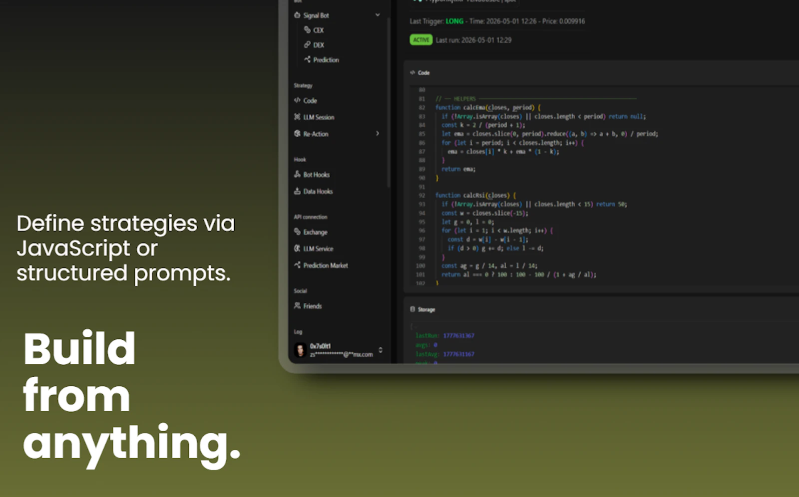Open Data Hooks
Image resolution: width=799 pixels, height=497 pixels.
(318, 192)
